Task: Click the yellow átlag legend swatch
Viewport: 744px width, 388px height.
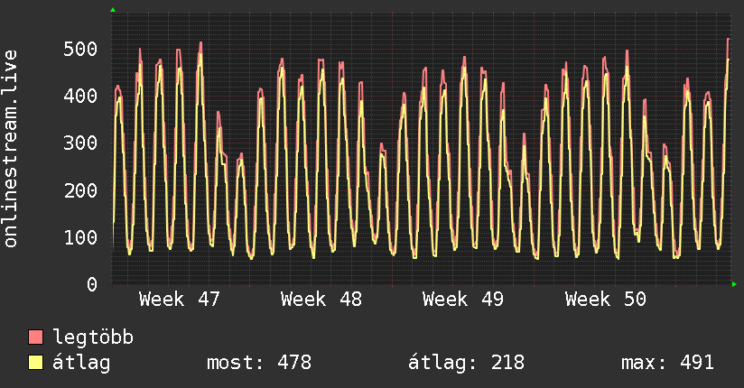Action: (35, 363)
